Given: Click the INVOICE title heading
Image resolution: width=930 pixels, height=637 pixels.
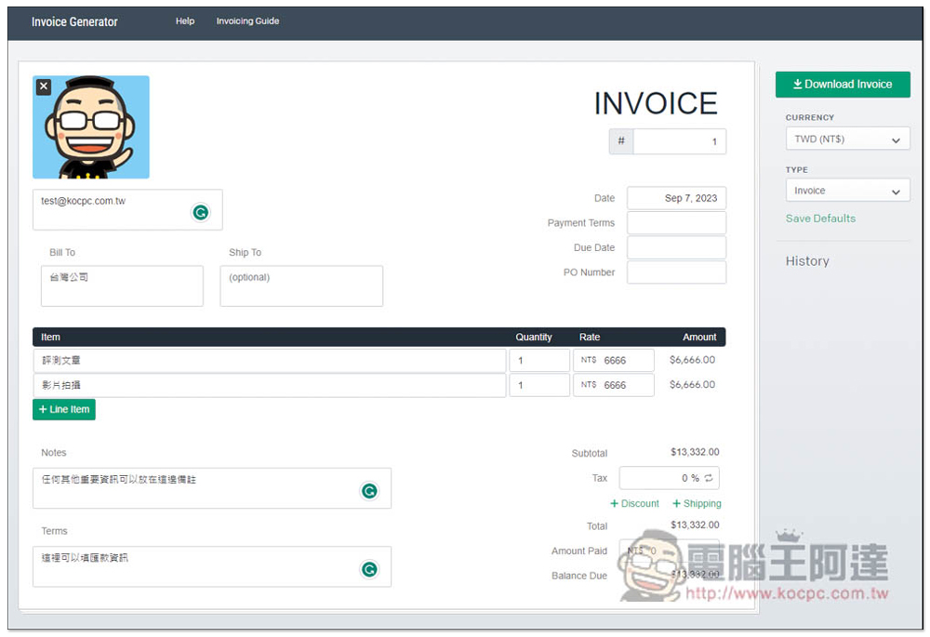Looking at the screenshot, I should point(656,104).
